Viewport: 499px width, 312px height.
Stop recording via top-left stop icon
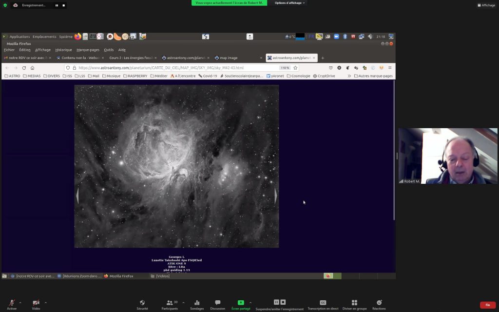[64, 5]
